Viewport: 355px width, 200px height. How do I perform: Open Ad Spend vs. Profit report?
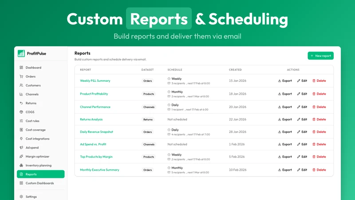click(x=93, y=144)
